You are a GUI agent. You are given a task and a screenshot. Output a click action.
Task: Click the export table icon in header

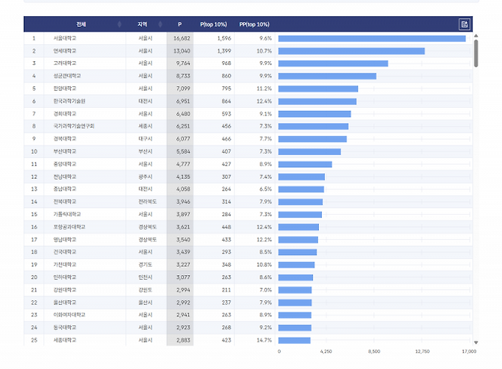click(464, 24)
